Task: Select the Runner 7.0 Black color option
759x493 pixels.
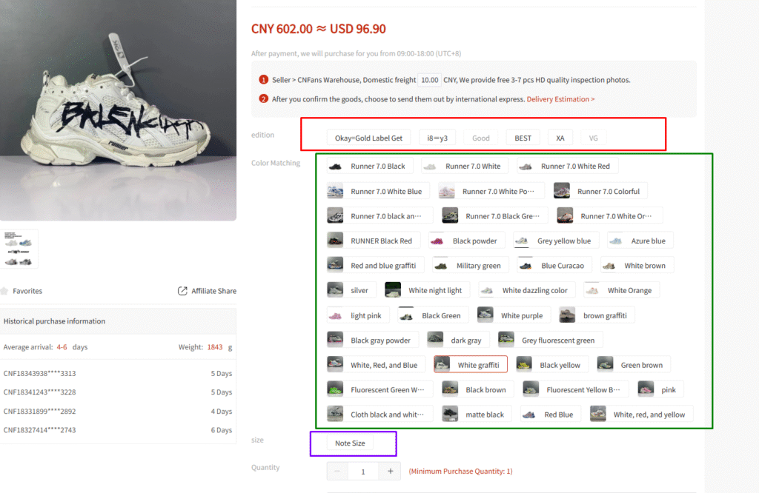Action: click(x=370, y=166)
